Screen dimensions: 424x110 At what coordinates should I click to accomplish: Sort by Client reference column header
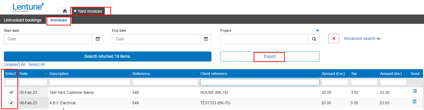click(x=214, y=74)
